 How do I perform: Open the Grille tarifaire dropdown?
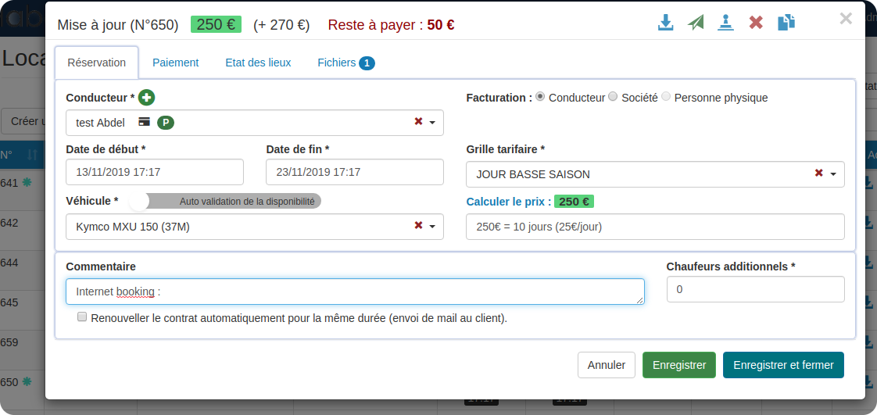[833, 174]
